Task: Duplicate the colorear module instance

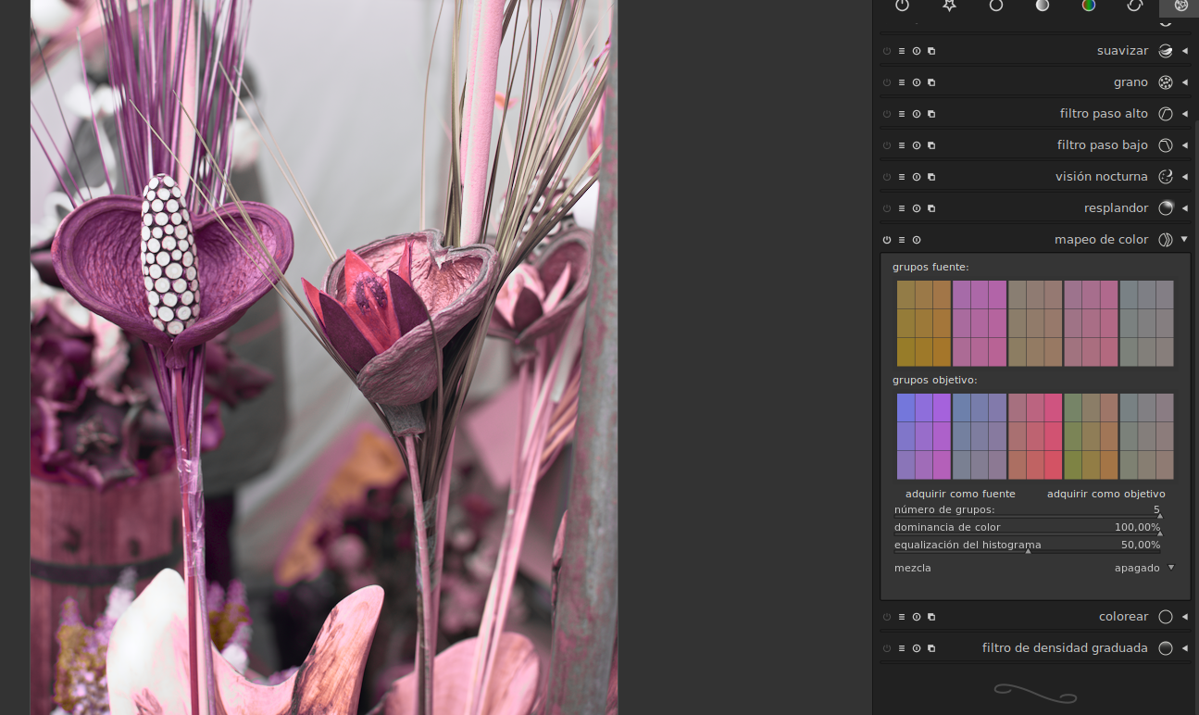Action: point(931,617)
